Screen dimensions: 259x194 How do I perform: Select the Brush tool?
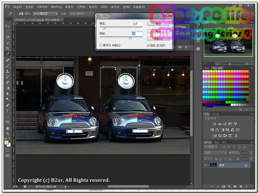click(8, 66)
